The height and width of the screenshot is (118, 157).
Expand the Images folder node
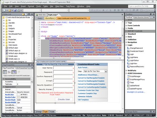(4, 31)
